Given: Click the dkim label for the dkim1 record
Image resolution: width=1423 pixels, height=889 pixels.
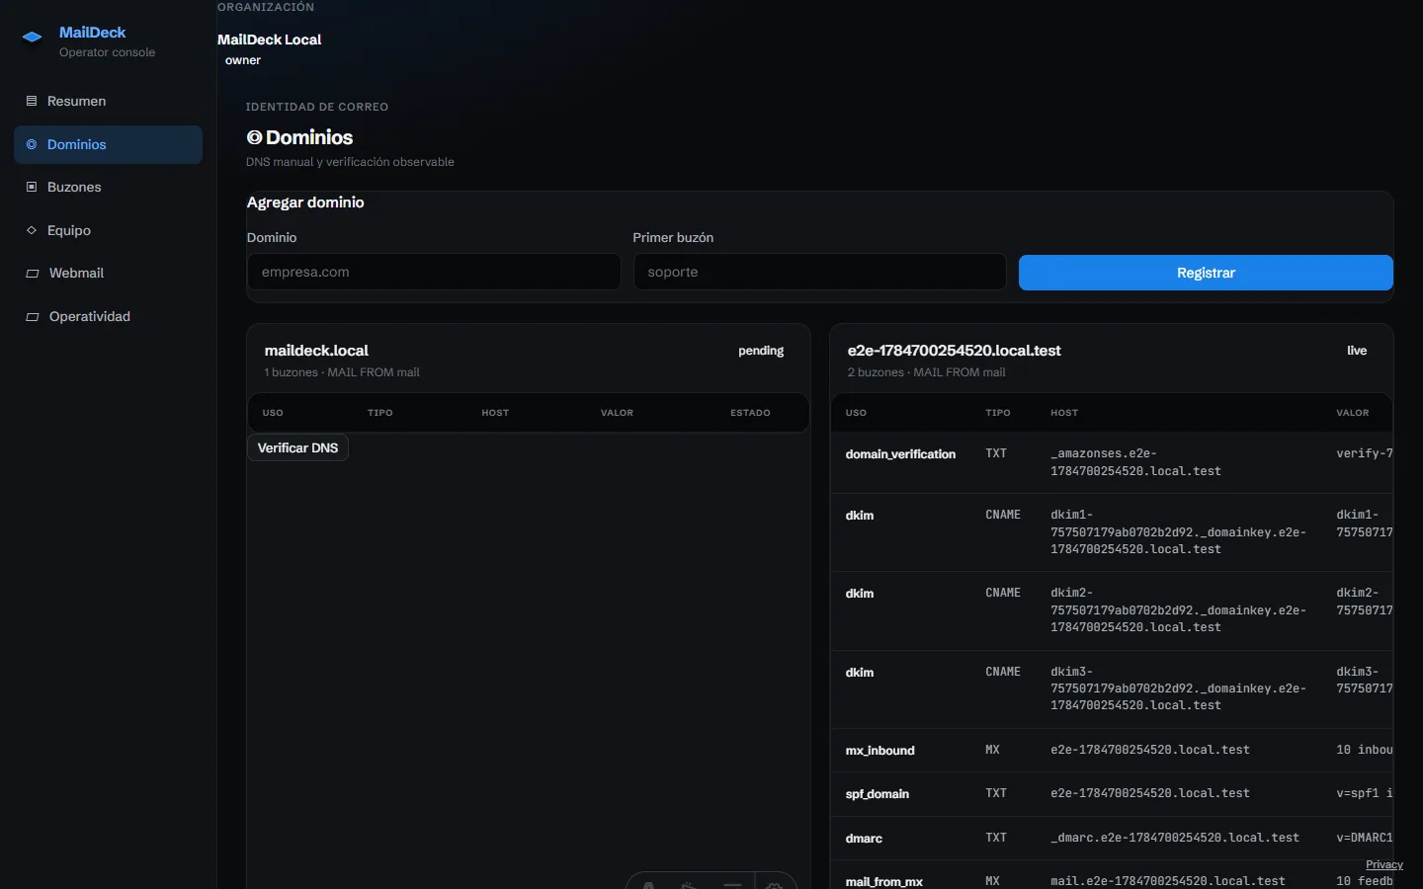Looking at the screenshot, I should [x=860, y=516].
